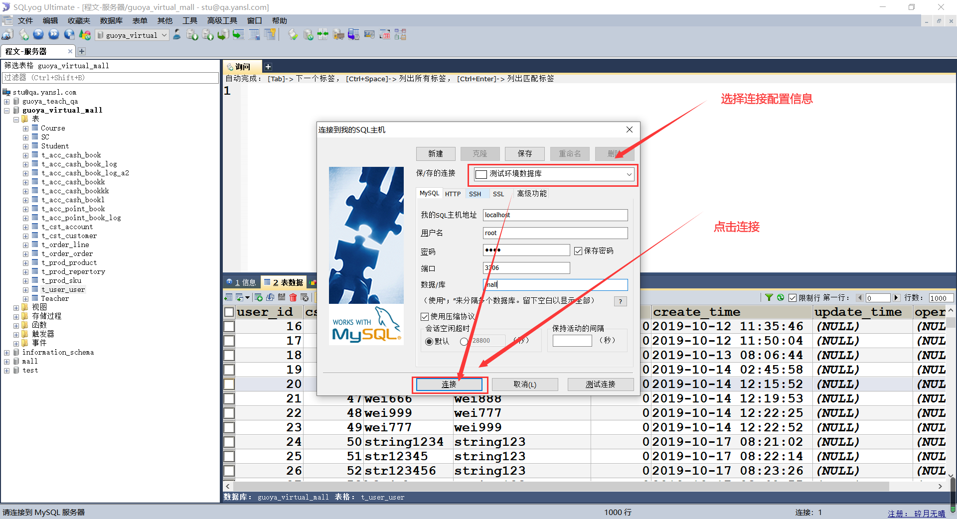Click the save changes disk icon
Viewport: 957px width, 519px height.
click(x=282, y=297)
